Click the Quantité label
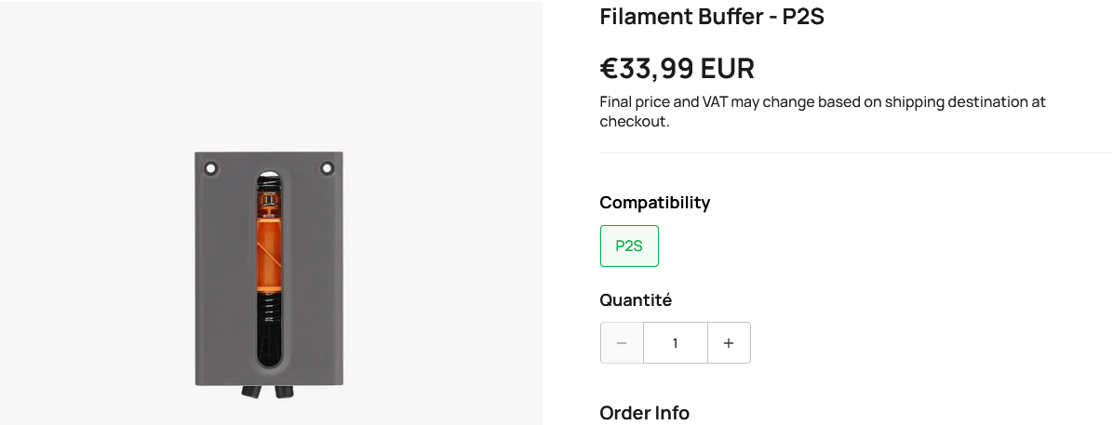This screenshot has height=425, width=1113. point(636,300)
